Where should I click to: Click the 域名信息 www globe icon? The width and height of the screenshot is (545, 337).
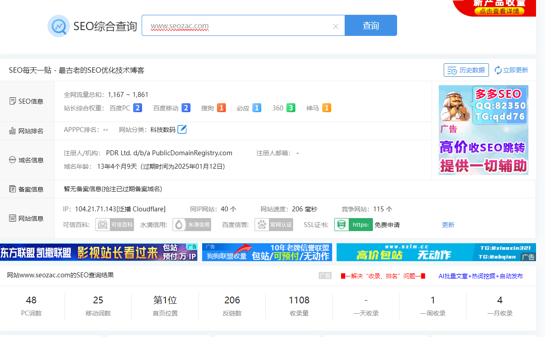click(x=13, y=160)
